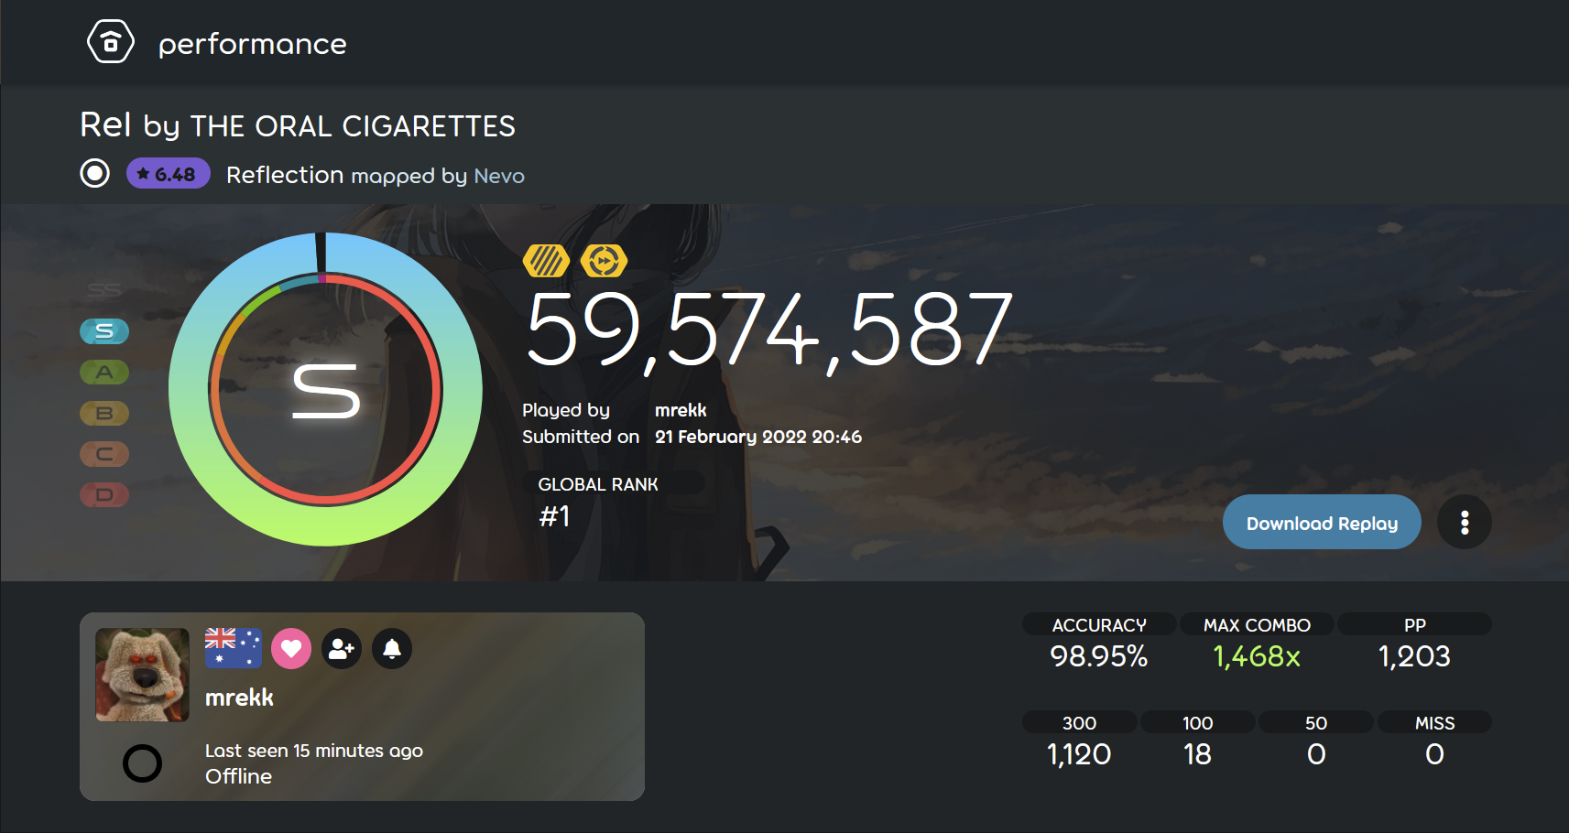Screen dimensions: 1569x833
Task: Select the S rank grade badge
Action: click(104, 331)
